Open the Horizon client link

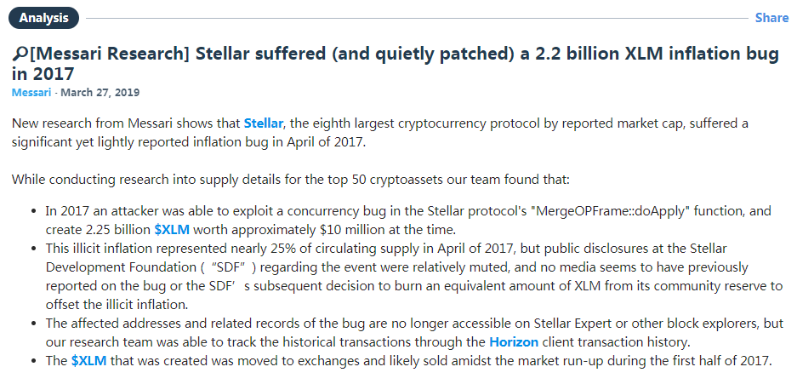tap(514, 341)
